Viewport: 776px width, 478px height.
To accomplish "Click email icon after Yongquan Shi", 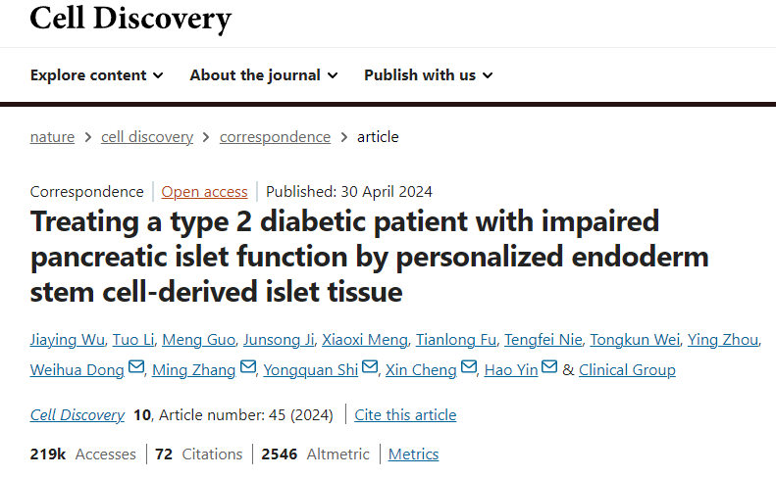I will 370,368.
